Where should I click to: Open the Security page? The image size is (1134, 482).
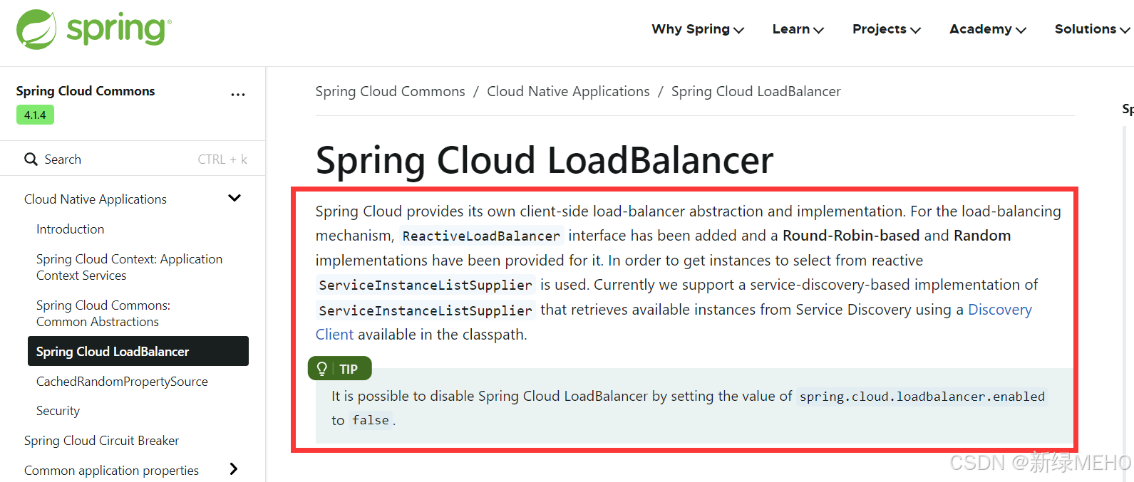click(x=58, y=411)
